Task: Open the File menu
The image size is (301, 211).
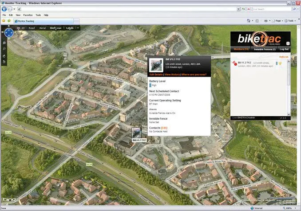Action: point(4,15)
